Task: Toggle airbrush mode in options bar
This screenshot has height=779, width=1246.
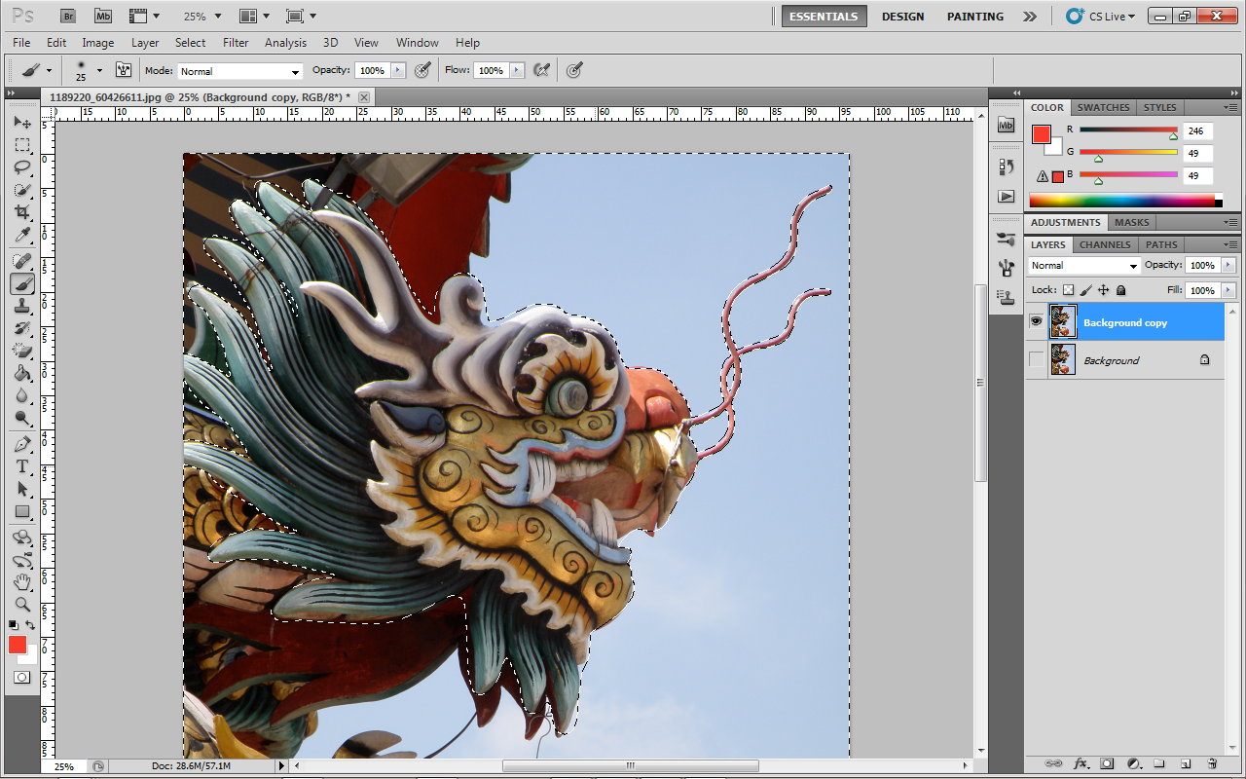Action: pos(542,70)
